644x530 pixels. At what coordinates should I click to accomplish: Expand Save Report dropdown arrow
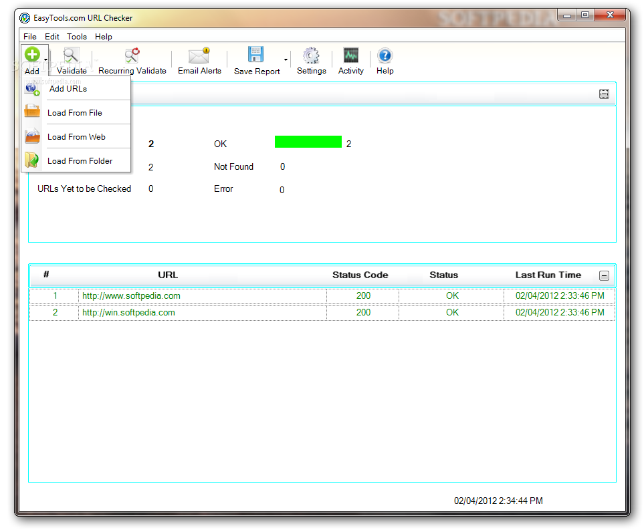click(286, 60)
